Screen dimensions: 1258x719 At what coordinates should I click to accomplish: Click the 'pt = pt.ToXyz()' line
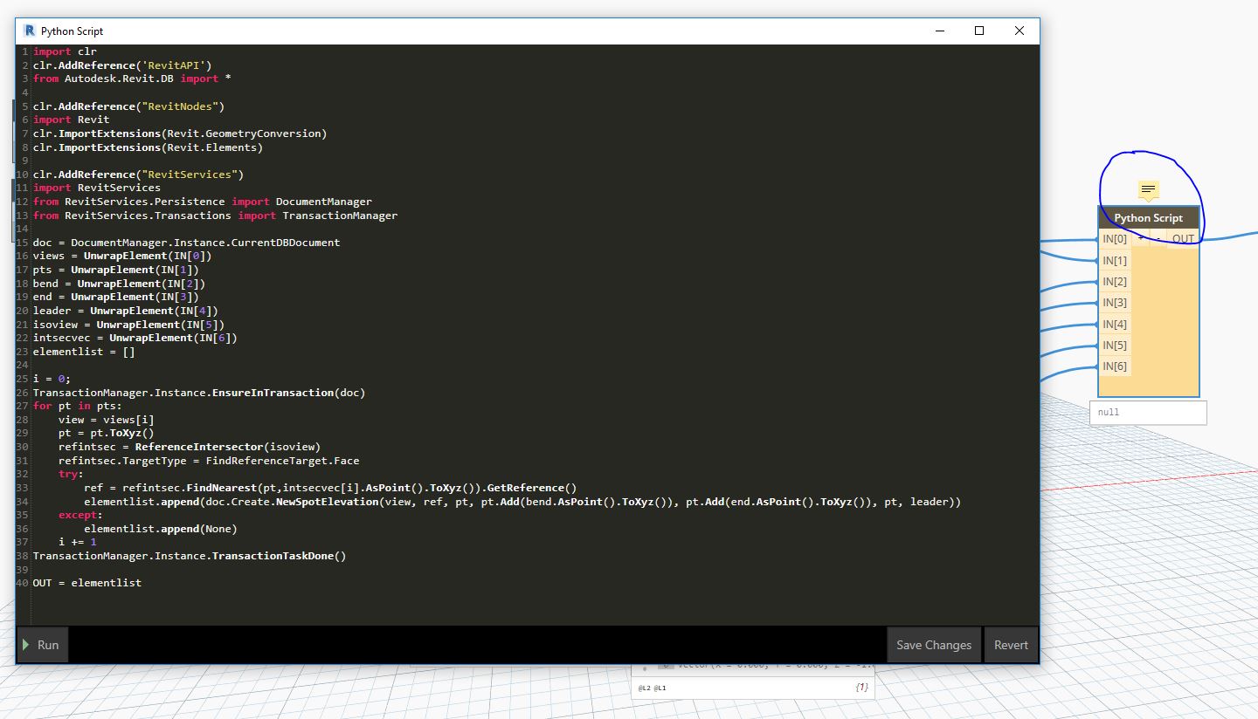(x=107, y=433)
